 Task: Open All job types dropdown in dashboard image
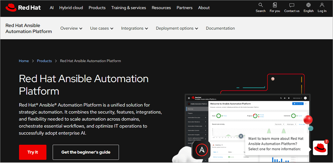coord(292,124)
